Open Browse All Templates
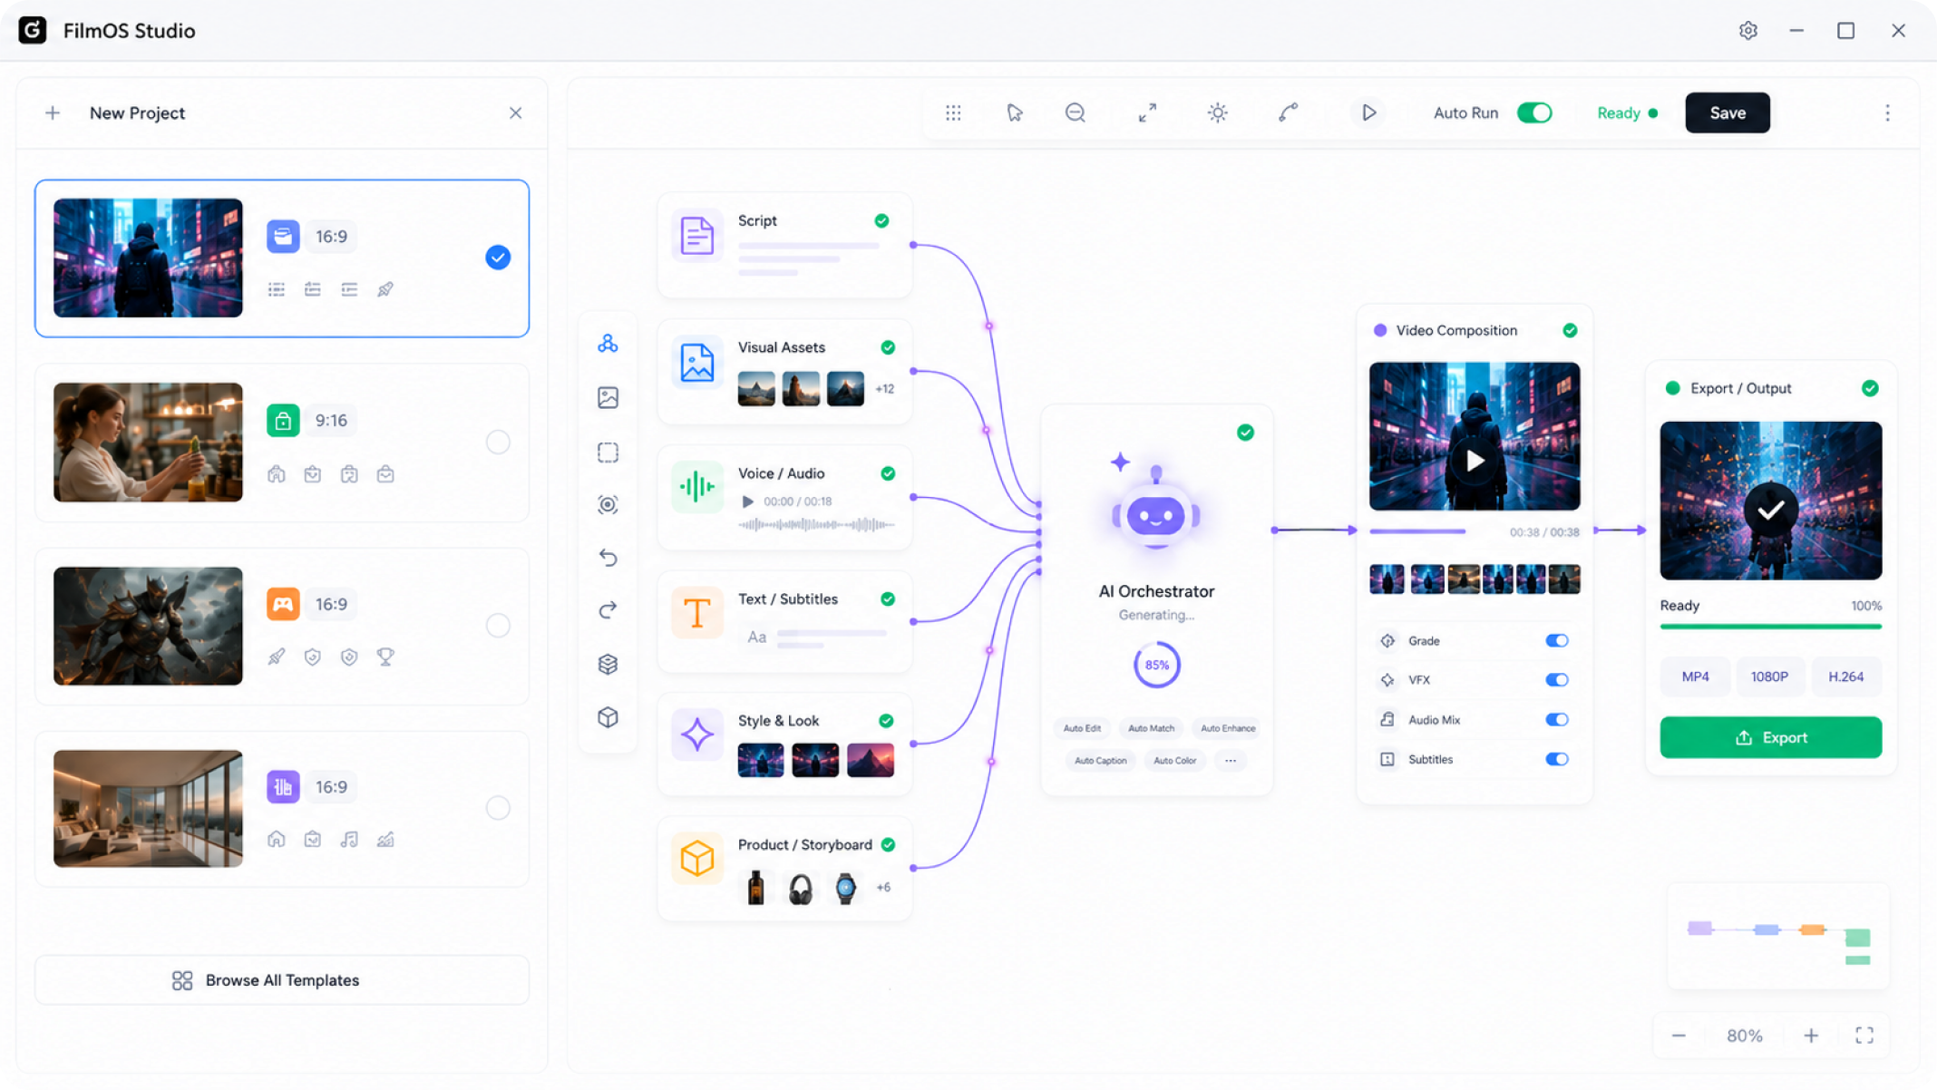 (282, 980)
